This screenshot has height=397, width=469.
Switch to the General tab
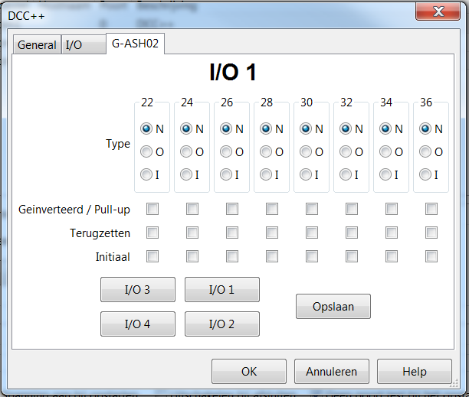(x=37, y=45)
